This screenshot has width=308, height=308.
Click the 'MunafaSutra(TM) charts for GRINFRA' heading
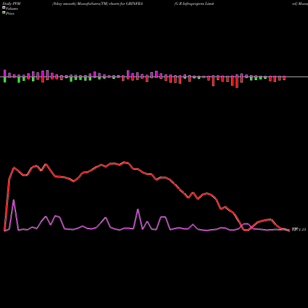110,4
